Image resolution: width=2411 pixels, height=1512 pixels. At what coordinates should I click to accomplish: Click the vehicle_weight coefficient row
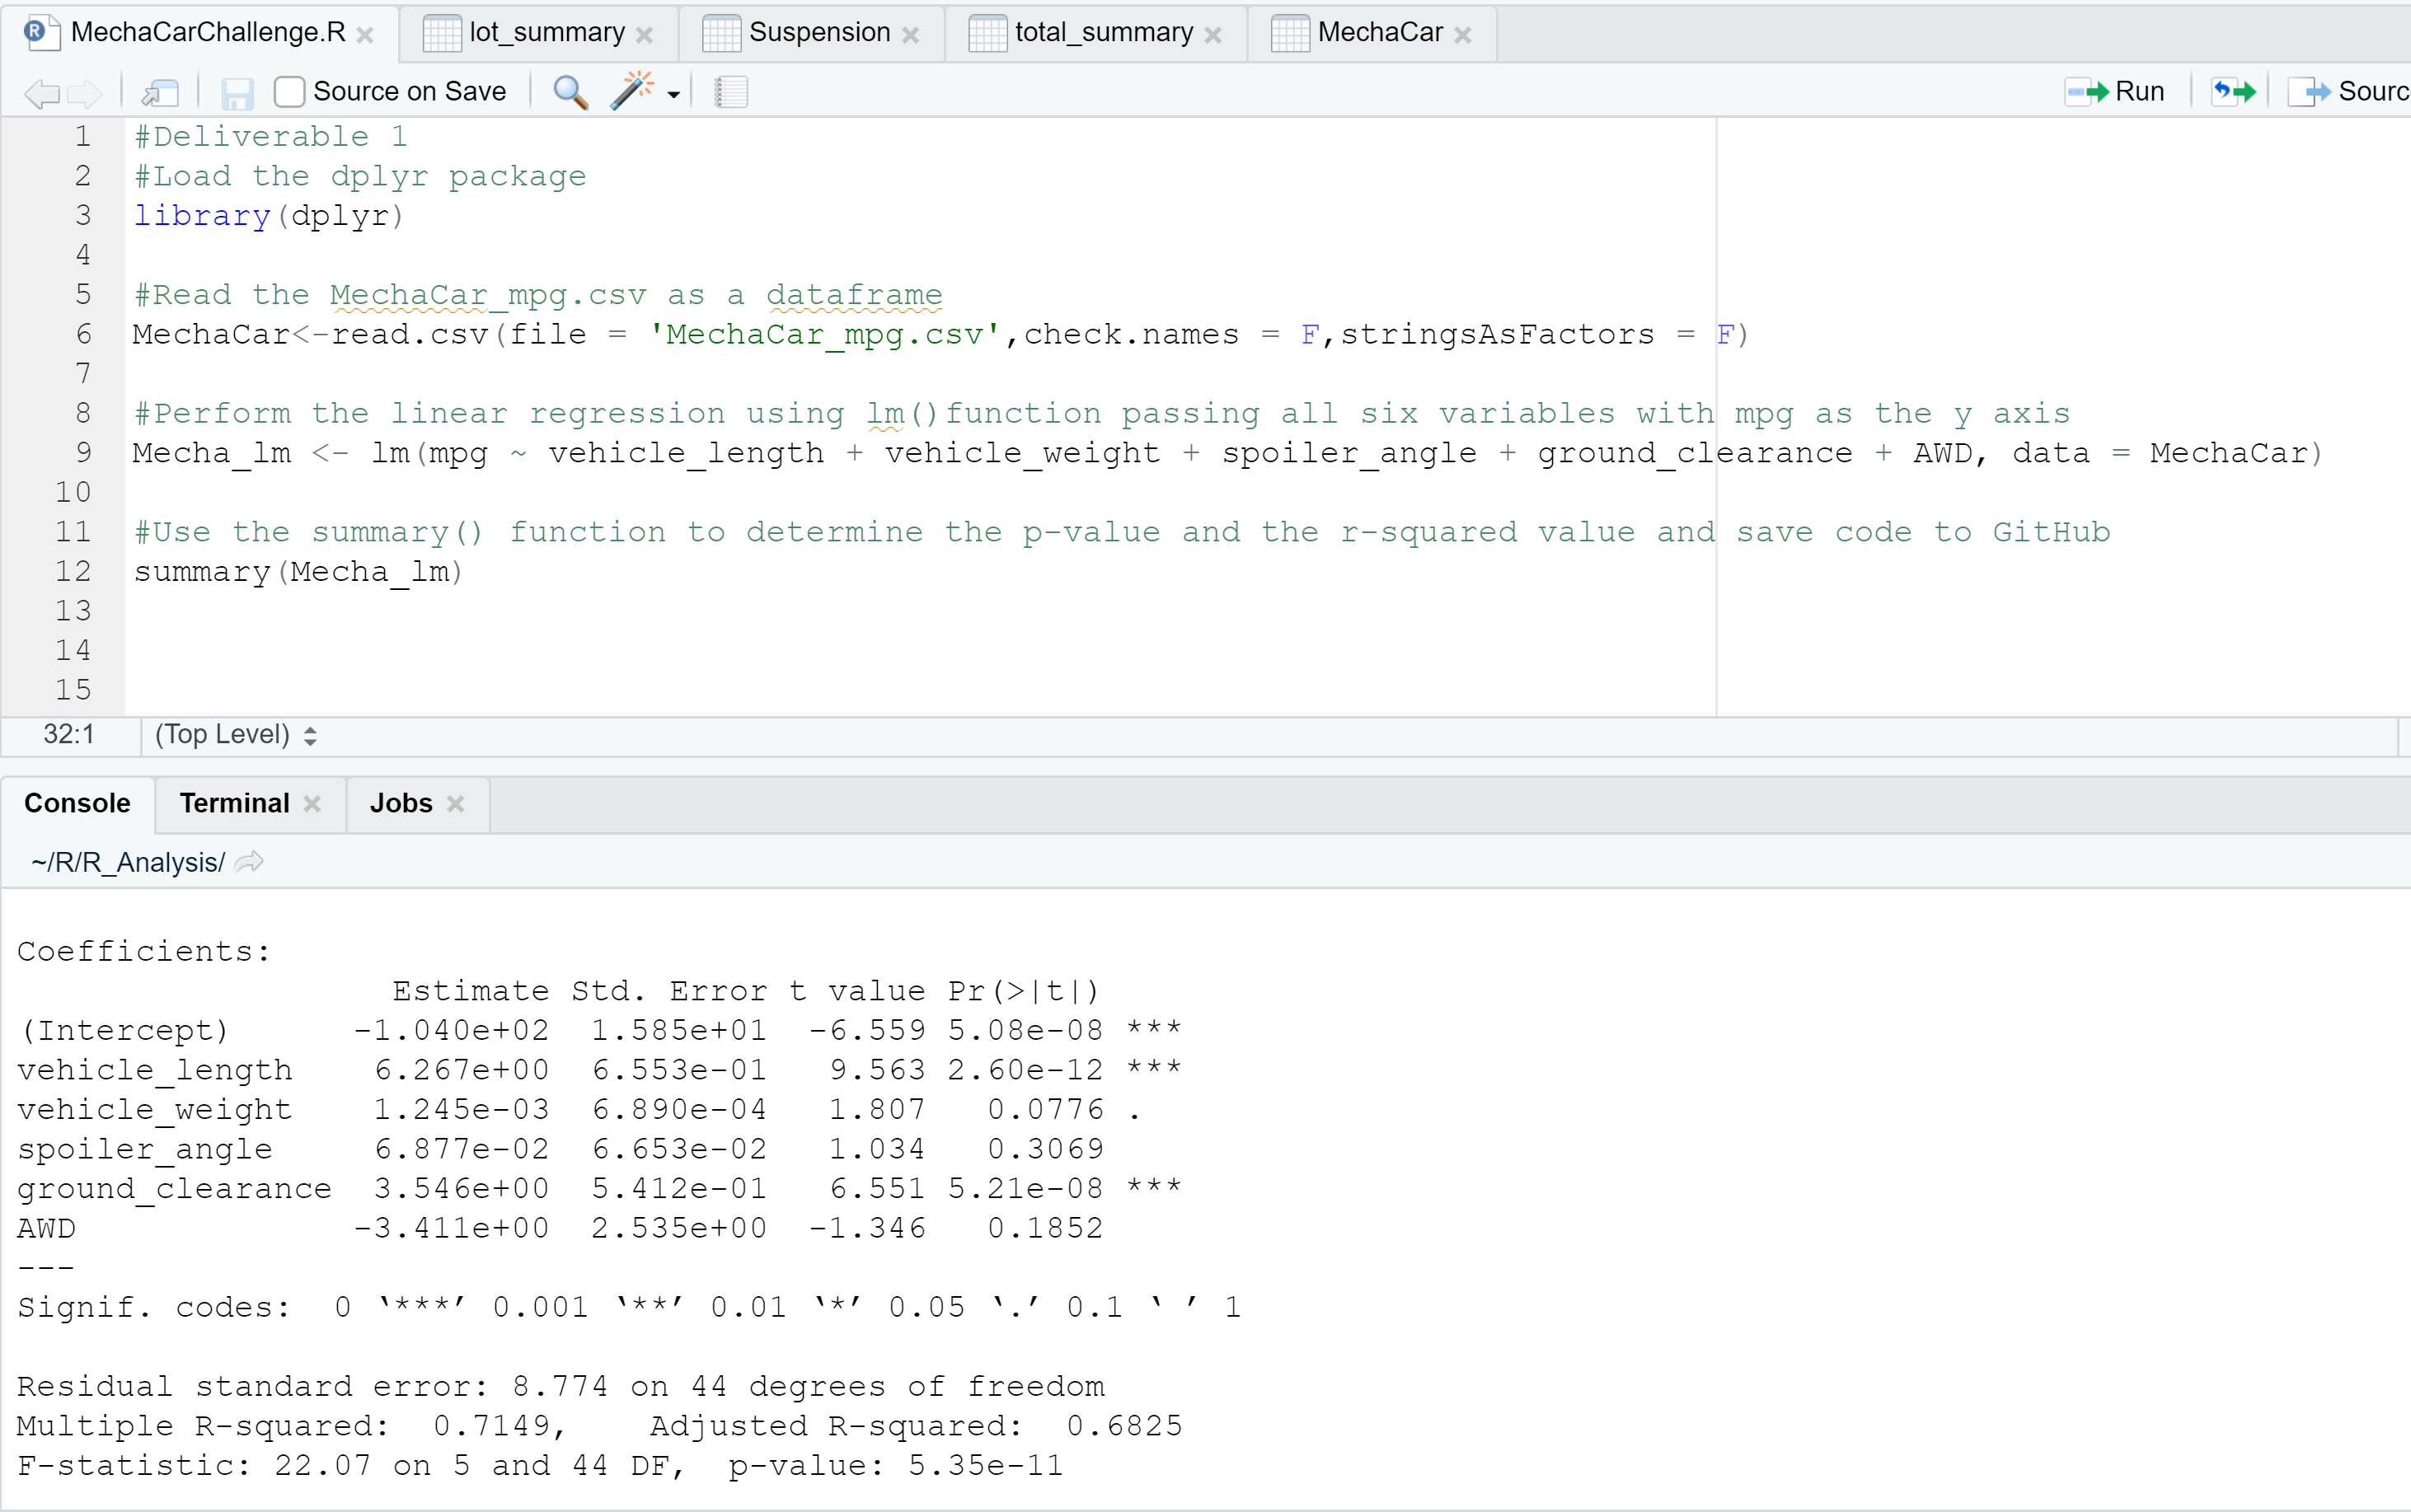coord(579,1109)
